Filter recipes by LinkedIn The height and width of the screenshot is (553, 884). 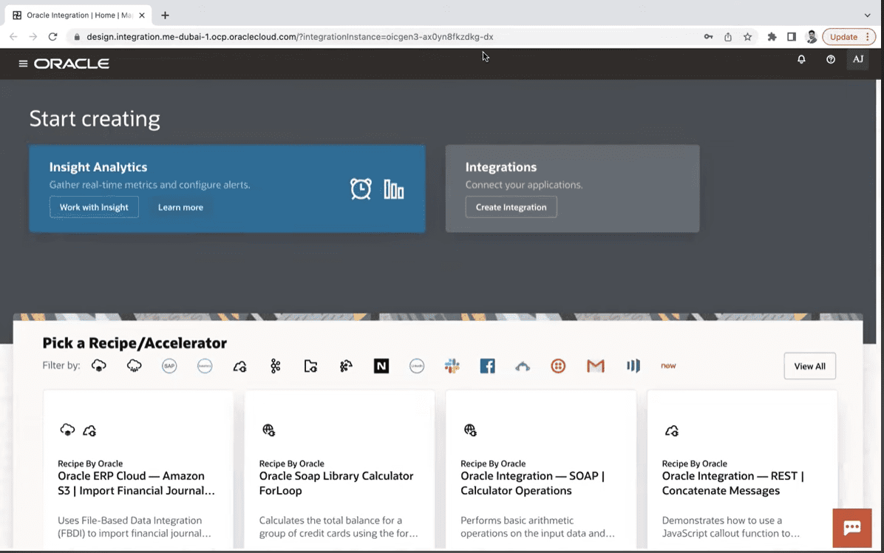pyautogui.click(x=417, y=366)
